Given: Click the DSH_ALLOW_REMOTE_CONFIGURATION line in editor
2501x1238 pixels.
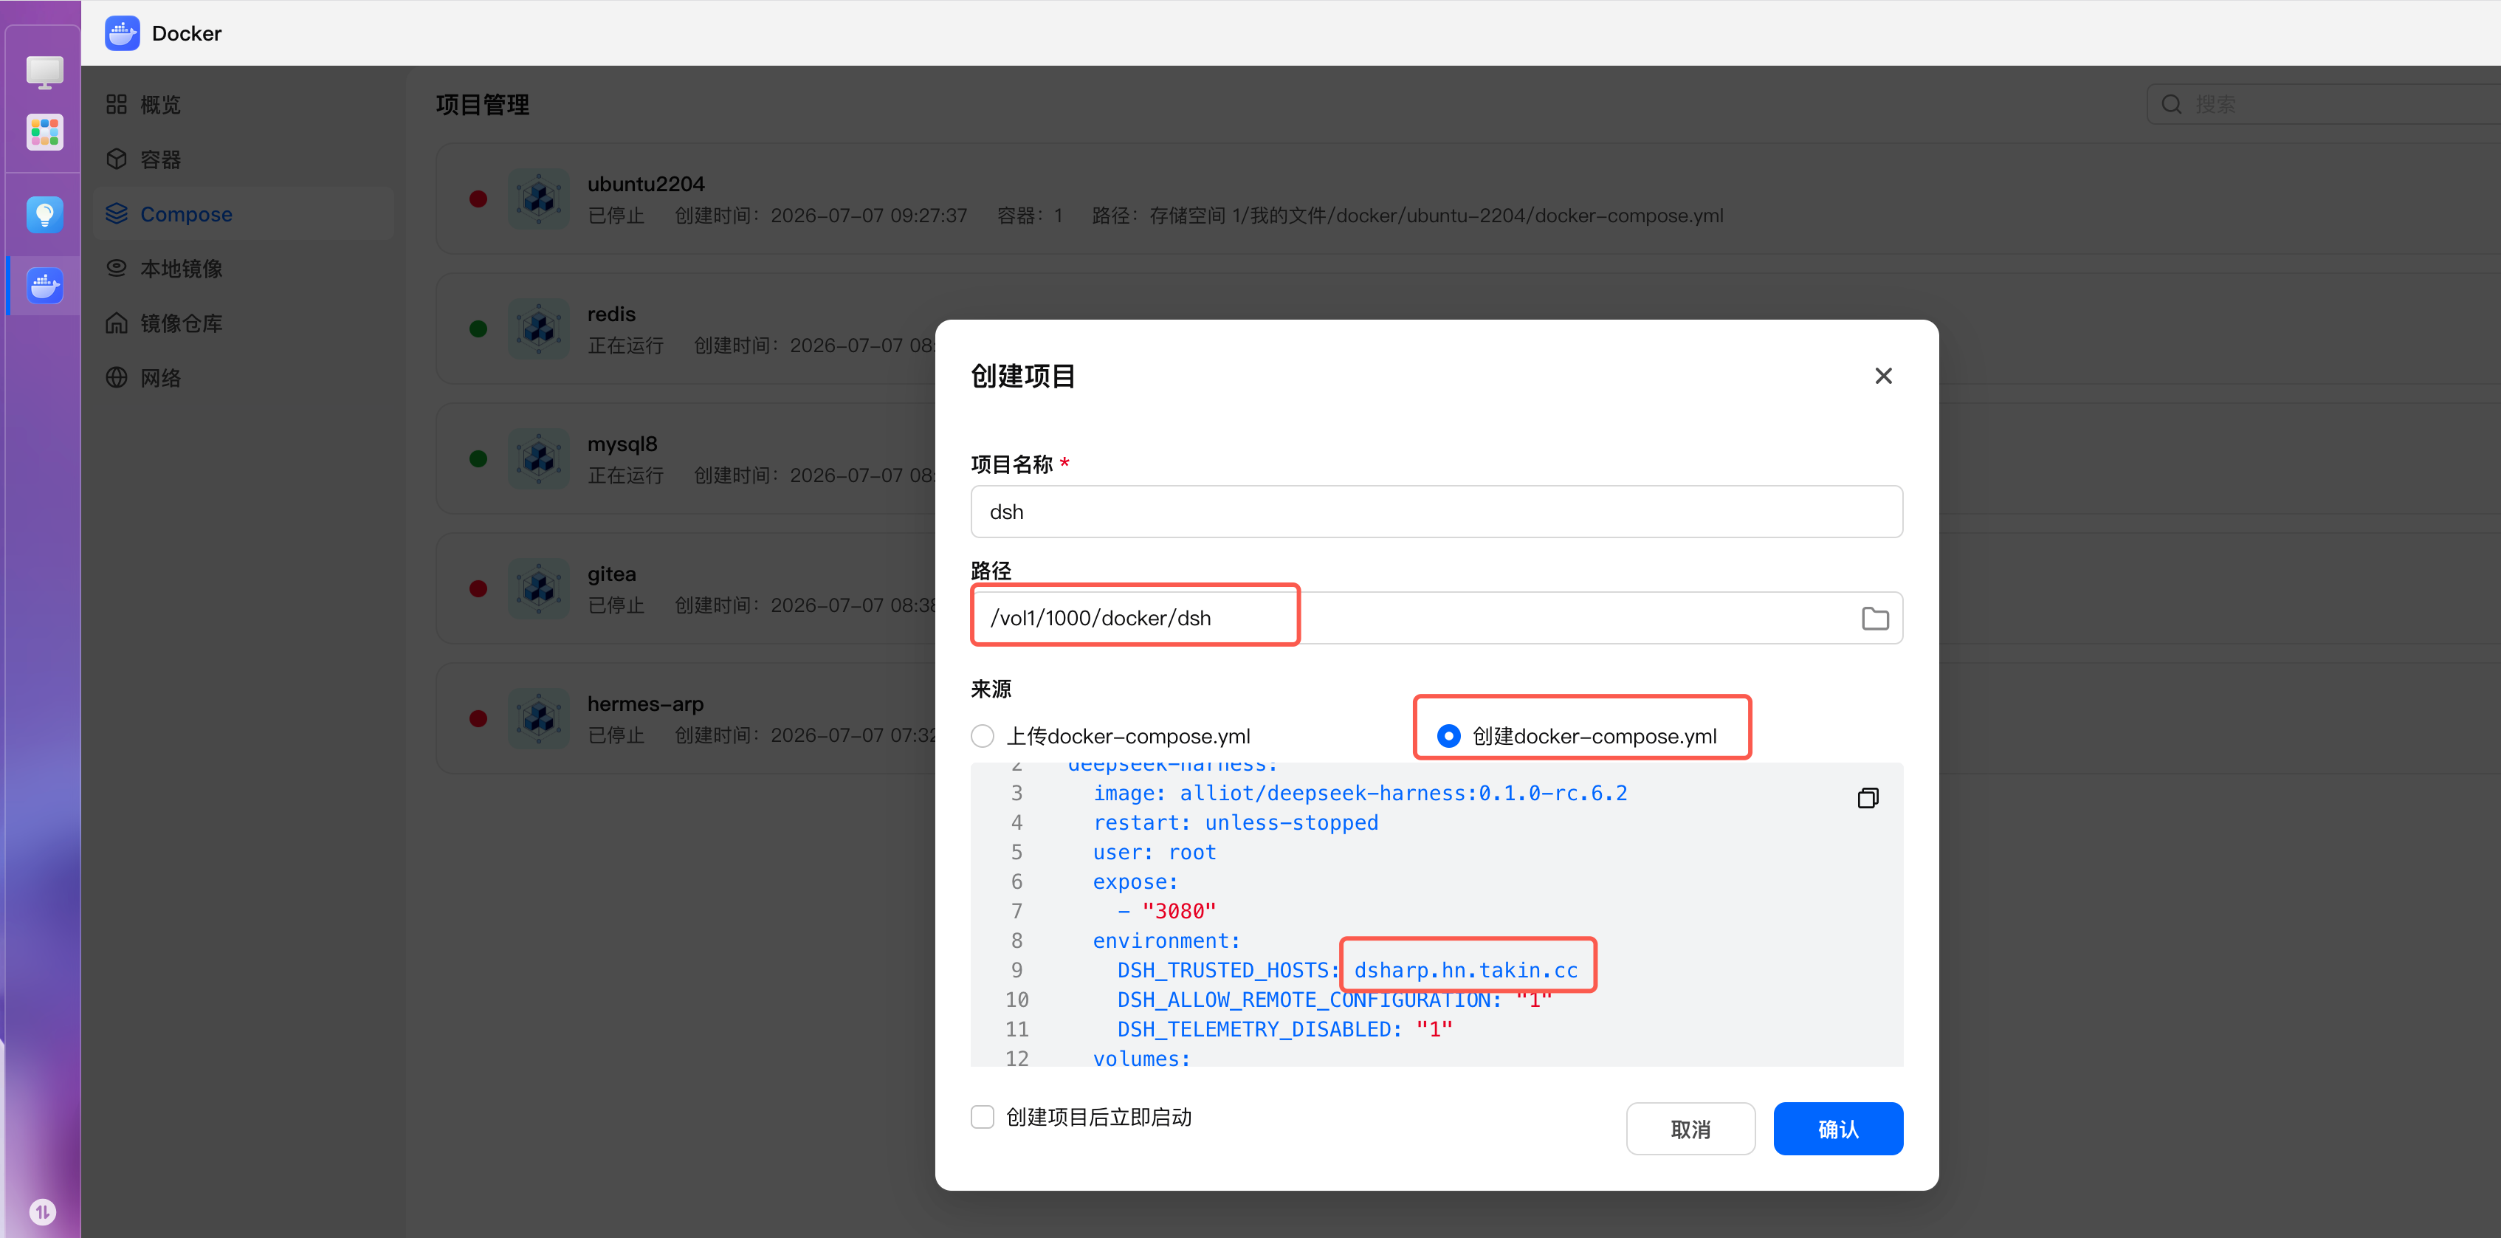Looking at the screenshot, I should 1335,1000.
